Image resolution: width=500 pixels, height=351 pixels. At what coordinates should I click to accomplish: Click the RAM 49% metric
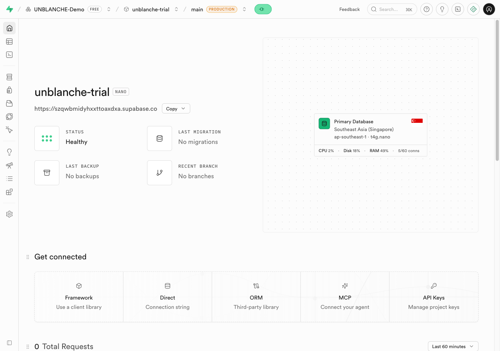tap(379, 151)
